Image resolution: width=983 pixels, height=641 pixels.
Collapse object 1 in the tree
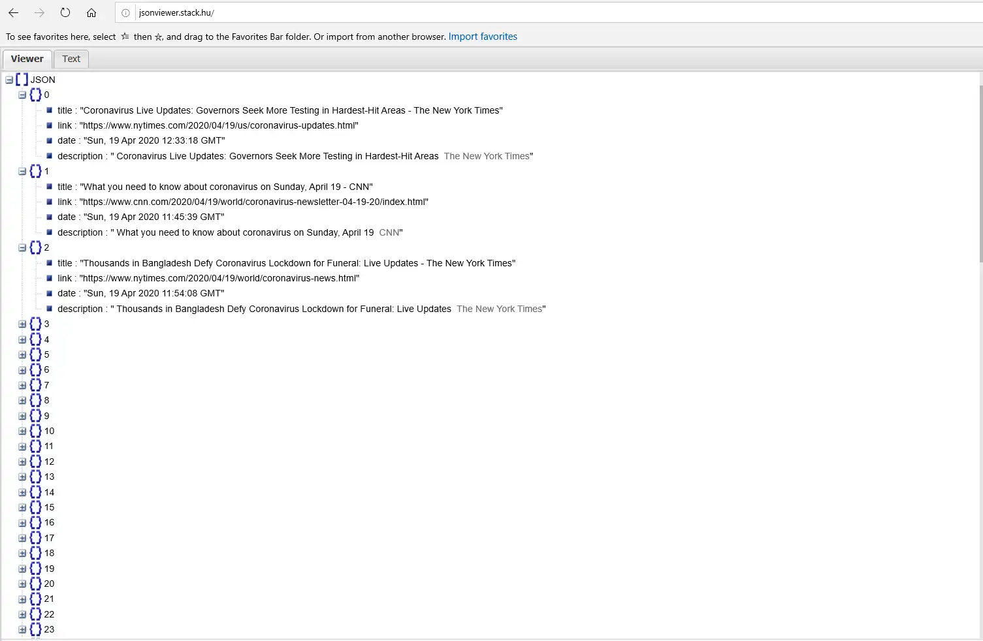pos(22,171)
